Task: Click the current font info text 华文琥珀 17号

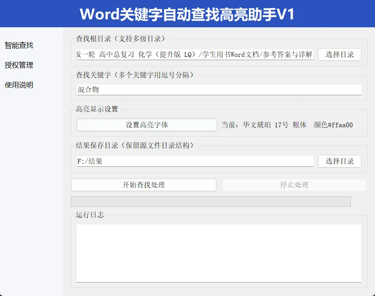Action: point(265,125)
